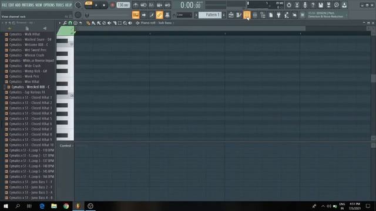Select the magnifier Zoom tool
The image size is (376, 211).
click(125, 23)
